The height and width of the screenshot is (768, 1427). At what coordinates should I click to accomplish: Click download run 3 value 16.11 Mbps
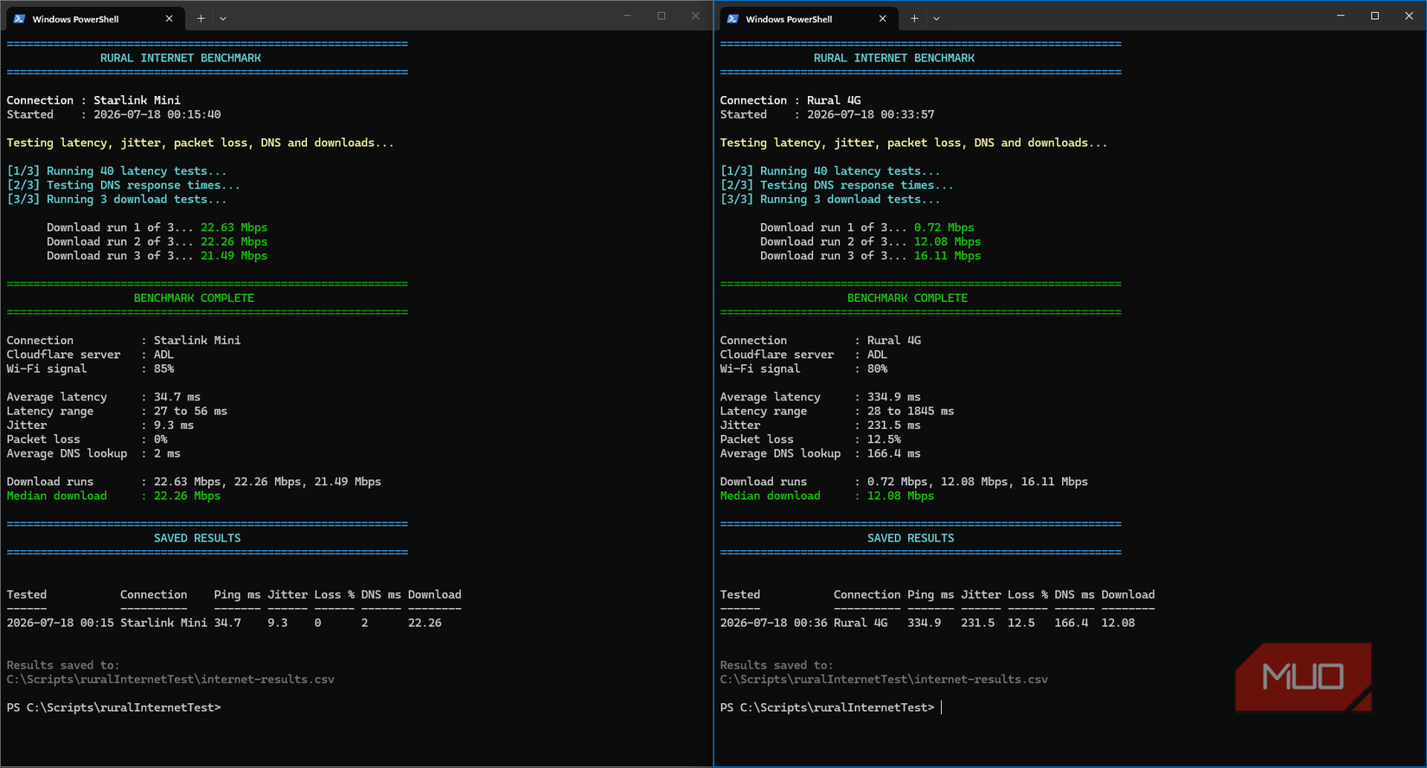[948, 255]
